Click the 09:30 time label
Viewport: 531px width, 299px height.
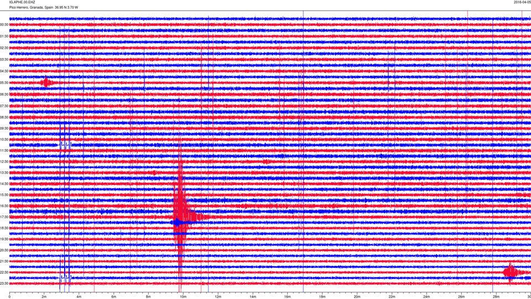(4, 128)
